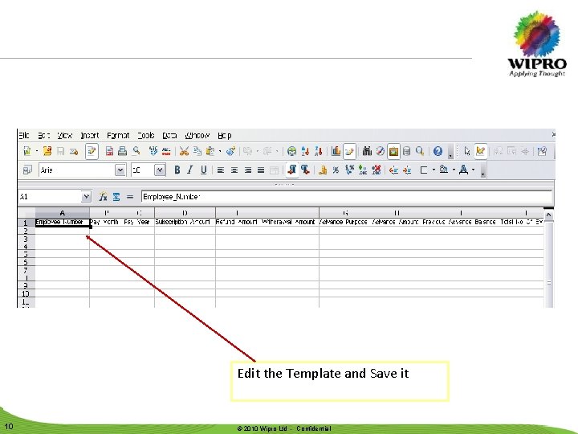Click the formula input line showing Employee_Number

347,197
